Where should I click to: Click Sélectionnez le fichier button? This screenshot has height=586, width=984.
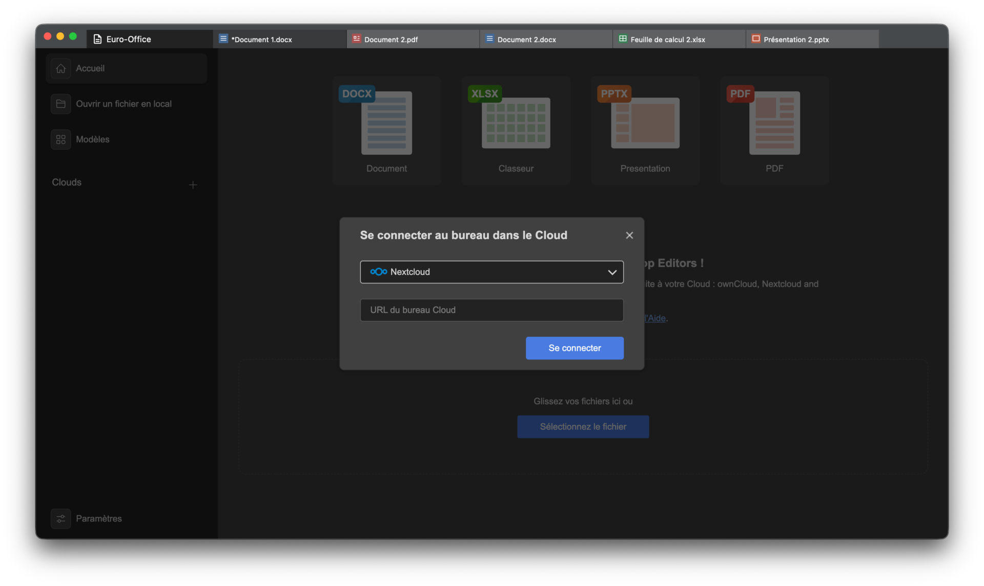pyautogui.click(x=583, y=427)
